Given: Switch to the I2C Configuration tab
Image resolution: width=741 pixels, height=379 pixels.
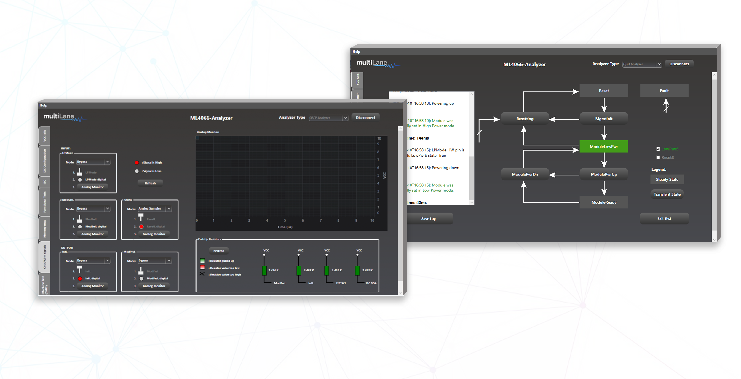Looking at the screenshot, I should click(44, 161).
